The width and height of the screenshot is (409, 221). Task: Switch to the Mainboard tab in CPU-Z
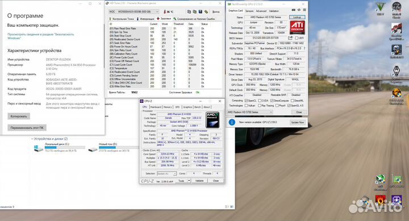point(156,107)
